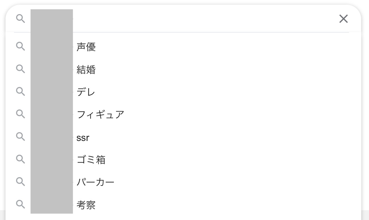
Task: Click the magnifier icon beside デレ
Action: (20, 91)
